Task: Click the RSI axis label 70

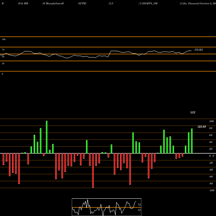Action: [3, 50]
